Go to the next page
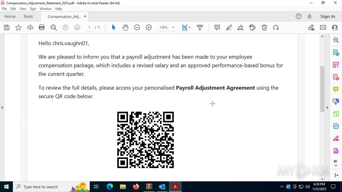The image size is (342, 192). click(x=77, y=27)
